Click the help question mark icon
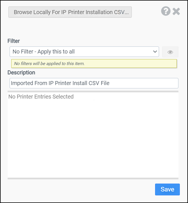Screen dimensions: 188x203 tap(166, 11)
